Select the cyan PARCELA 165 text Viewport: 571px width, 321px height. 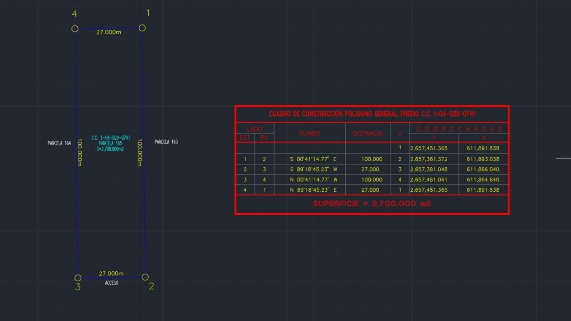pyautogui.click(x=110, y=143)
